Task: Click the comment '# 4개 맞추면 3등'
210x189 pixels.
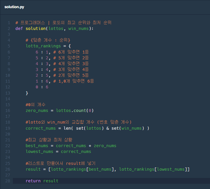Action: click(71, 64)
